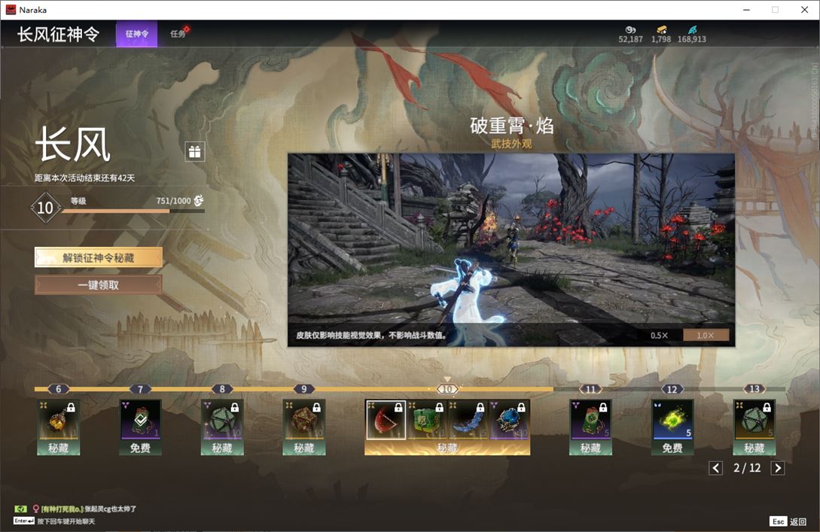
Task: Click the highlighted level 10 timeline marker
Action: 447,389
